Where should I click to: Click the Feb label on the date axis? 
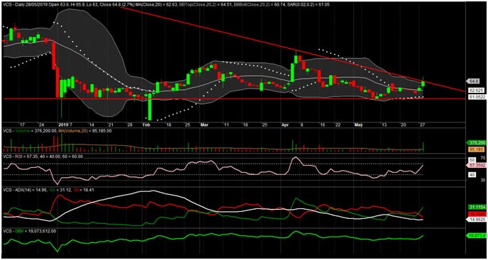(x=145, y=125)
